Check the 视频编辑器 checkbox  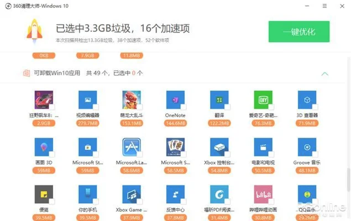(x=96, y=107)
